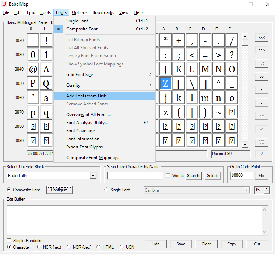This screenshot has width=275, height=255.
Task: Expand the Quality submenu
Action: tap(105, 85)
